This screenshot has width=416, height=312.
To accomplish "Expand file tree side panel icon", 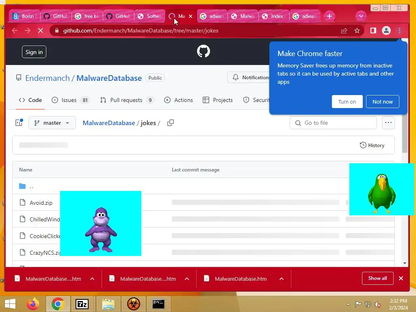I will pos(19,123).
